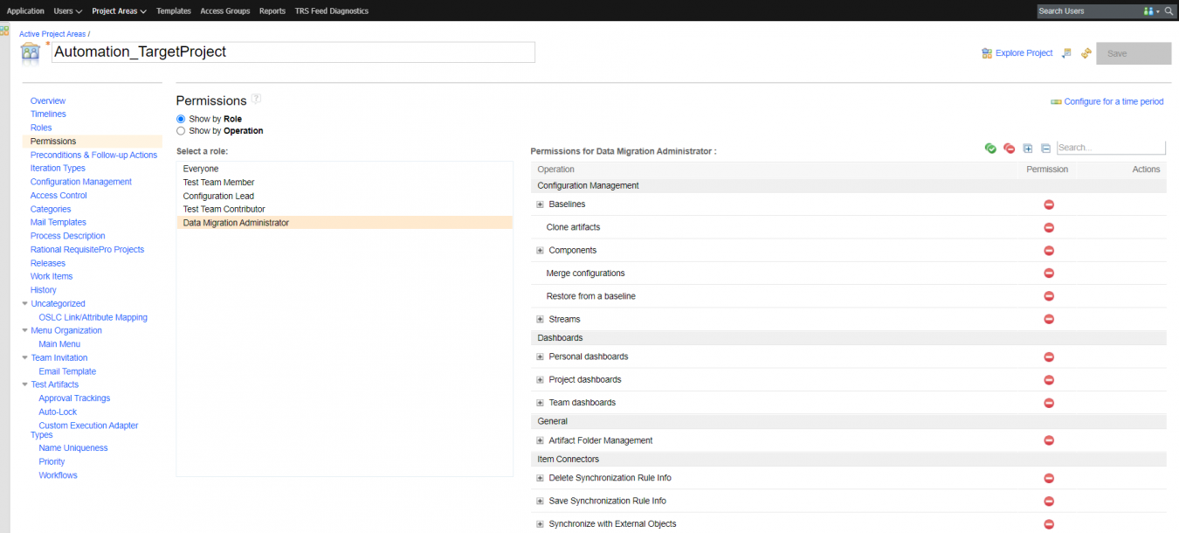Collapse the Test Artifacts sidebar section

(24, 384)
